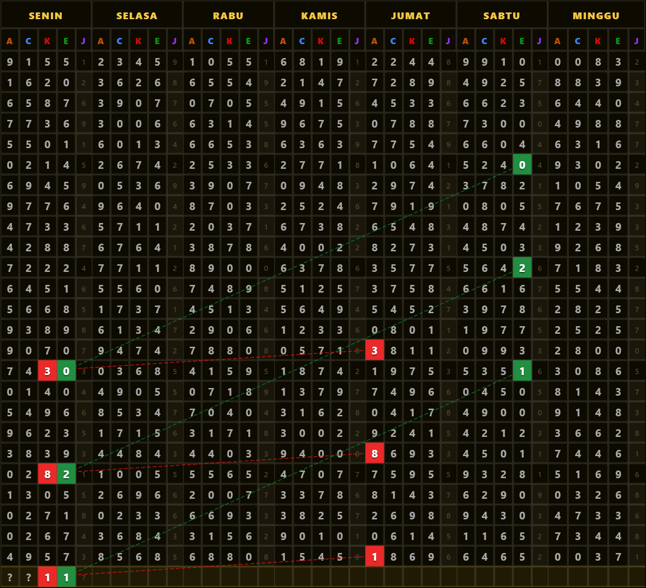646x588 pixels.
Task: Select the A column header under JUMAT
Action: 374,41
